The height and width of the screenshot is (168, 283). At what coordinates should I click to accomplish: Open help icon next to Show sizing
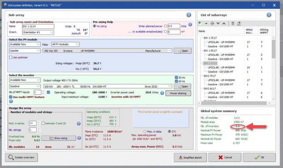(79, 138)
